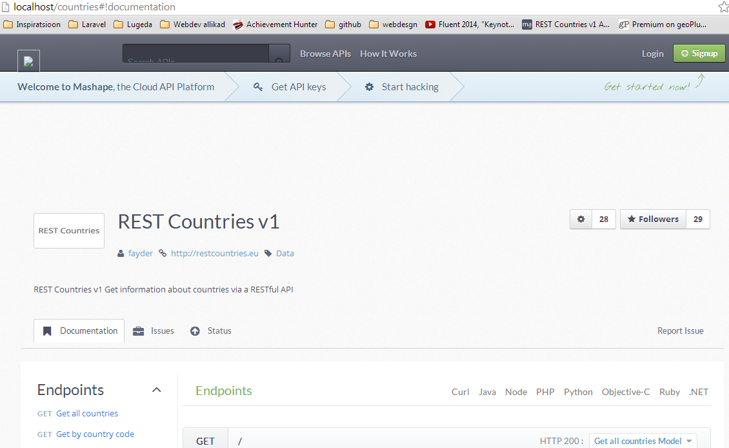Switch to the Issues tab
This screenshot has height=448, width=729.
click(x=154, y=331)
